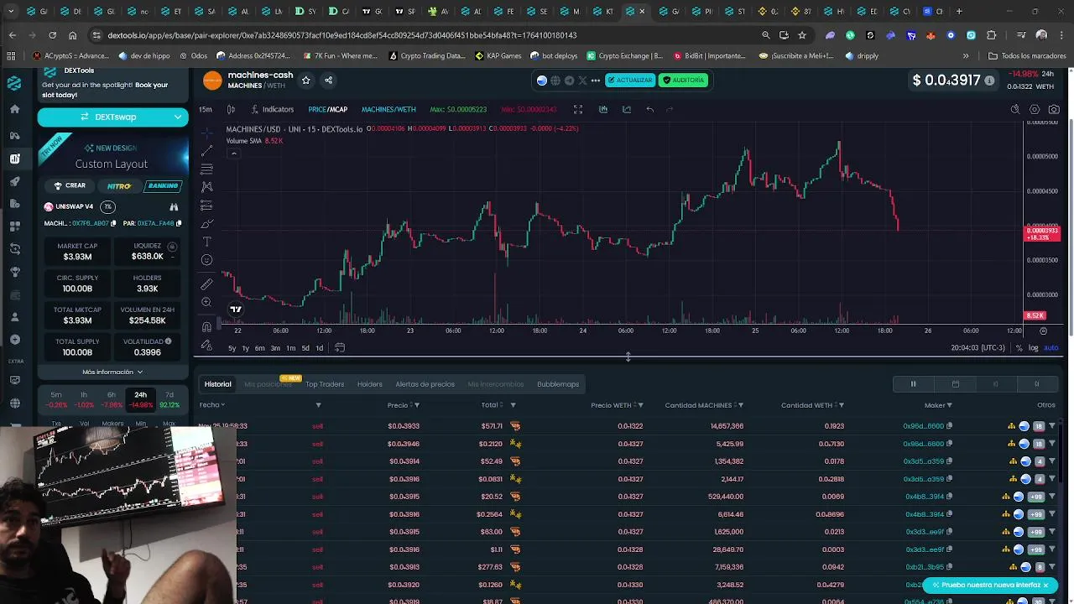Toggle percent scale on chart

coord(1021,347)
